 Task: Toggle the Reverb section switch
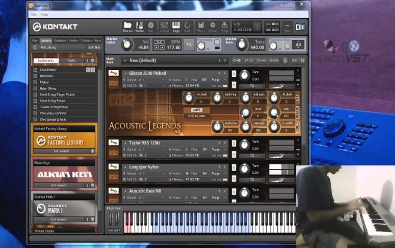tap(297, 112)
